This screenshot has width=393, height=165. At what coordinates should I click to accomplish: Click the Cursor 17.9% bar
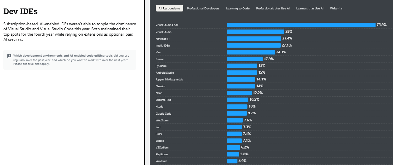tap(245, 59)
